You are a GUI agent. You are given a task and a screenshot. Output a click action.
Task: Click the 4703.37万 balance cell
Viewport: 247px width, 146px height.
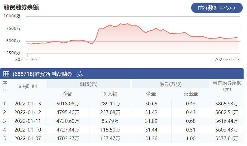[68, 138]
